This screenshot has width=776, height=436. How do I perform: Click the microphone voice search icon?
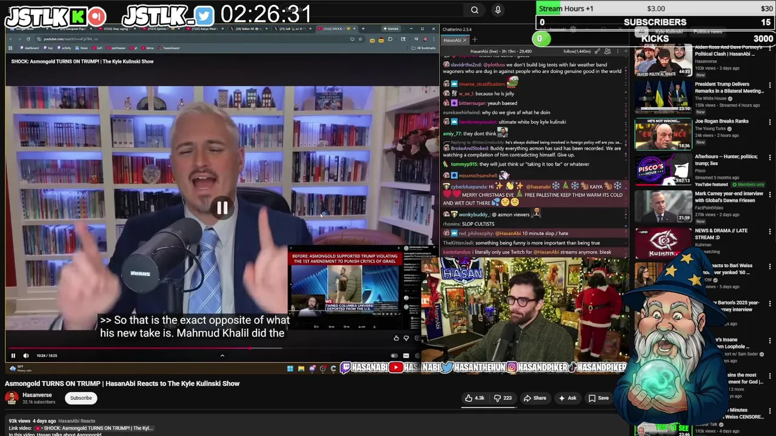coord(498,10)
